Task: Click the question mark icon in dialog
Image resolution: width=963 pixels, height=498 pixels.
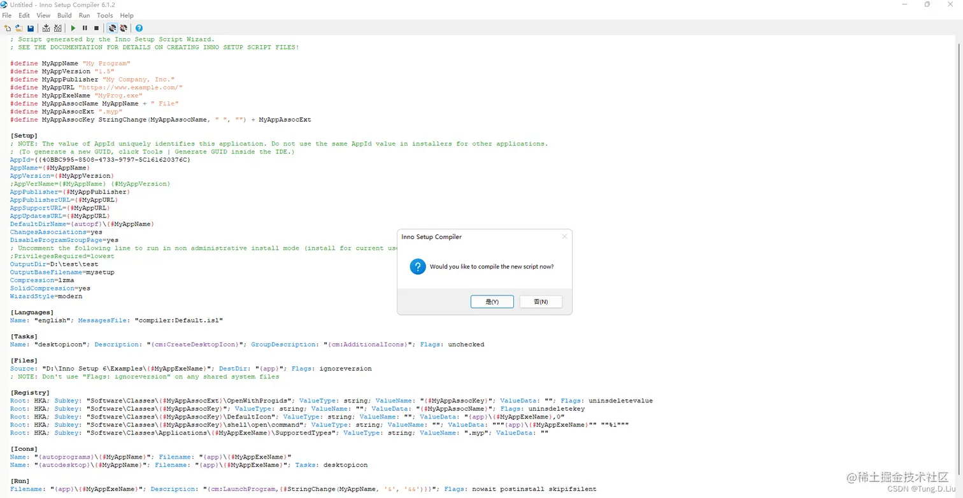Action: pos(418,267)
